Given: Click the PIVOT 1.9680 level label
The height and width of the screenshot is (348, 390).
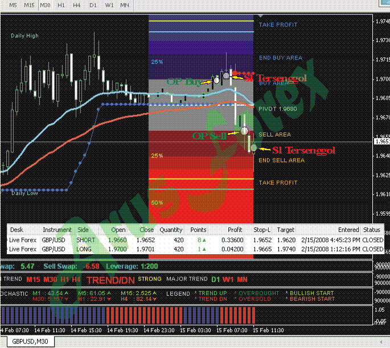Looking at the screenshot, I should pos(277,108).
